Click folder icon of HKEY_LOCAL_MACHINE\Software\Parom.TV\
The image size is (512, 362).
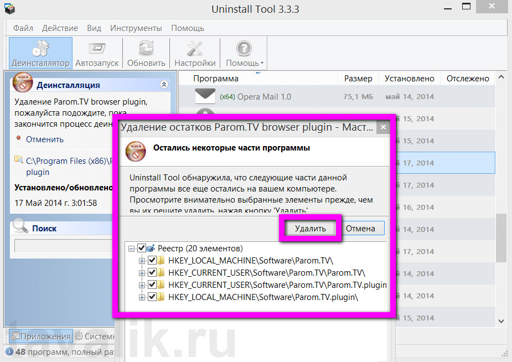pyautogui.click(x=161, y=261)
